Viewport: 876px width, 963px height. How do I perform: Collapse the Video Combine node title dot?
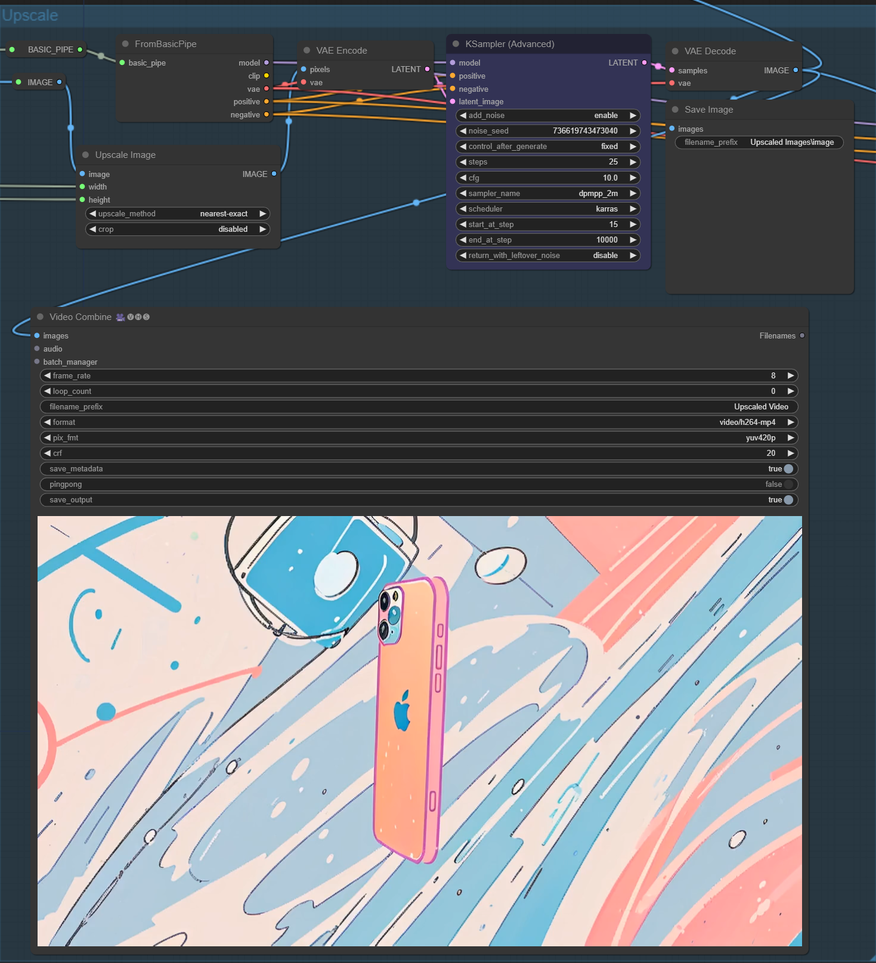[40, 316]
